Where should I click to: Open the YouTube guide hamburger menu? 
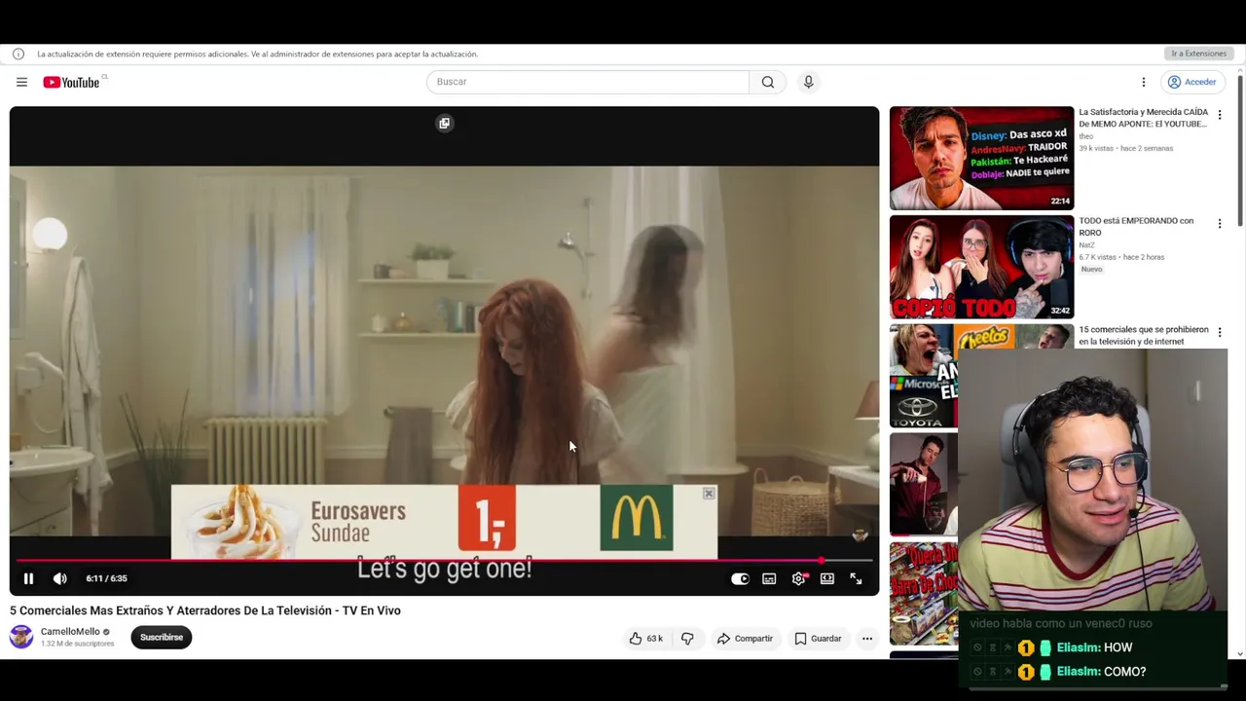tap(21, 82)
